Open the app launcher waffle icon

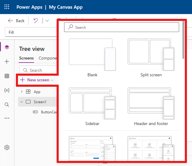click(7, 7)
